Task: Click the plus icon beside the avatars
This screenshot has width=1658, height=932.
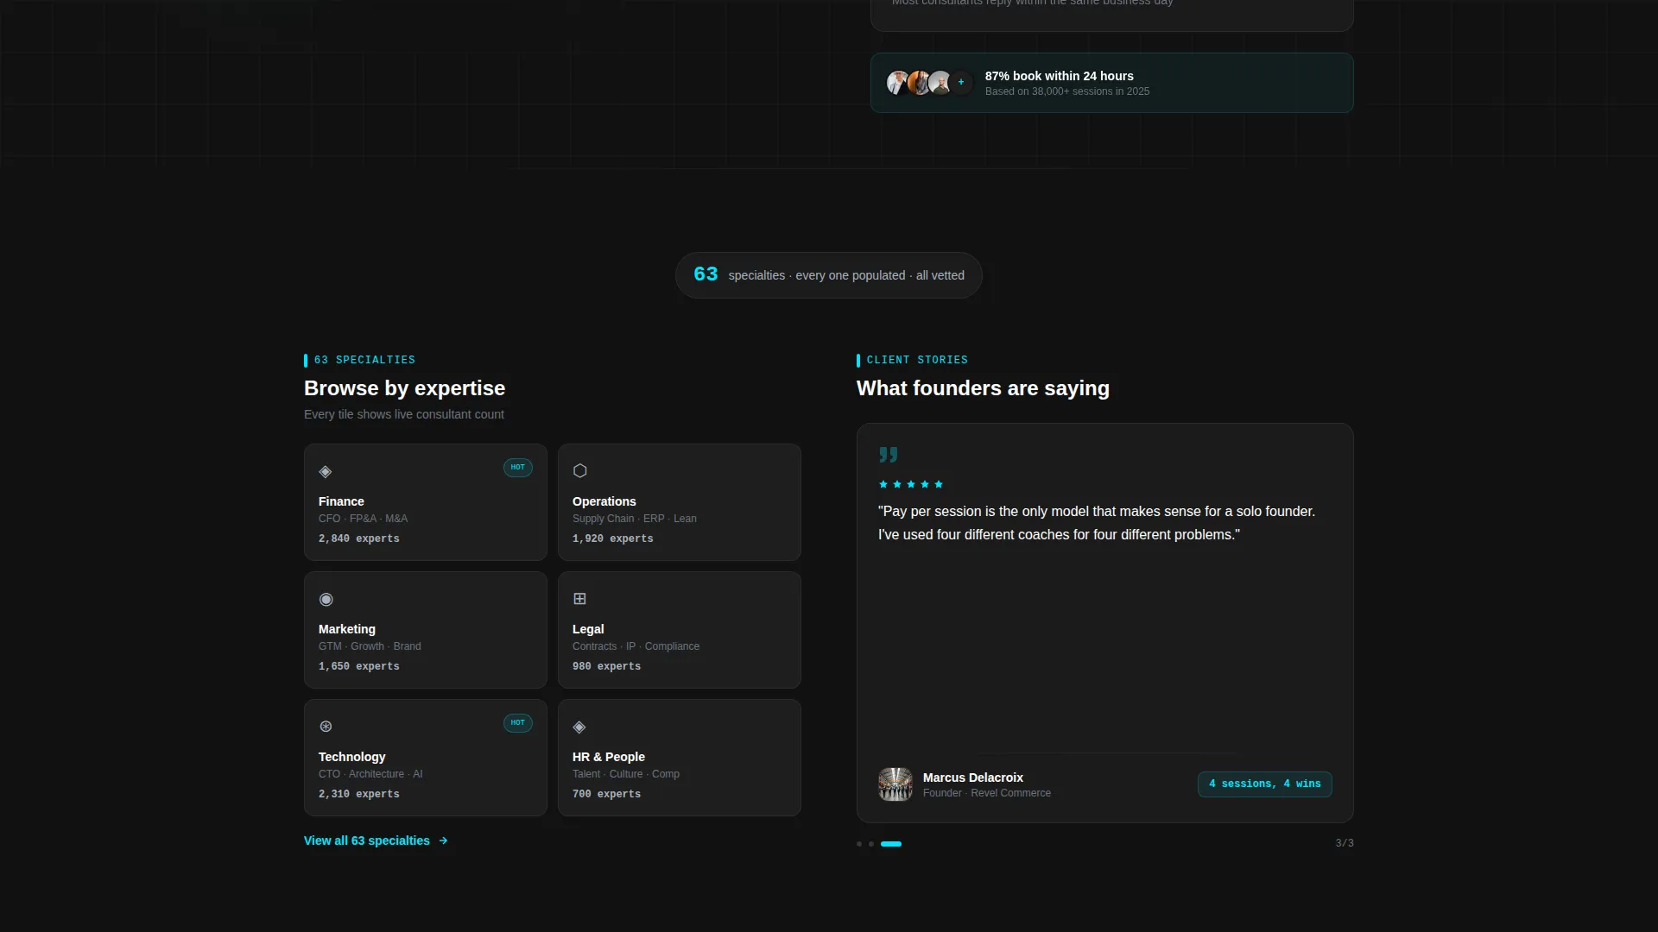Action: [x=961, y=82]
